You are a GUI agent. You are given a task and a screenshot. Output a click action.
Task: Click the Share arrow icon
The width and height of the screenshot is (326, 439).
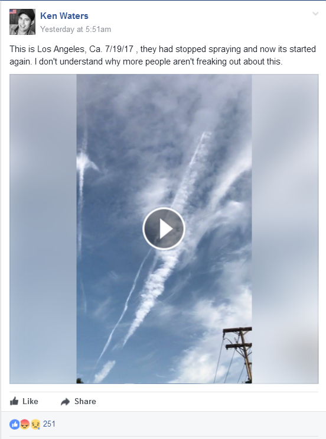pyautogui.click(x=65, y=402)
